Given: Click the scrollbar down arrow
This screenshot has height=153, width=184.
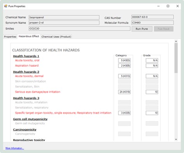Looking at the screenshot, I should [x=176, y=139].
